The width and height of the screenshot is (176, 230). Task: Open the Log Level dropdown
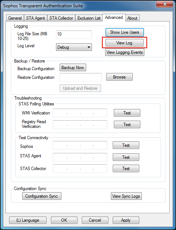[x=74, y=47]
